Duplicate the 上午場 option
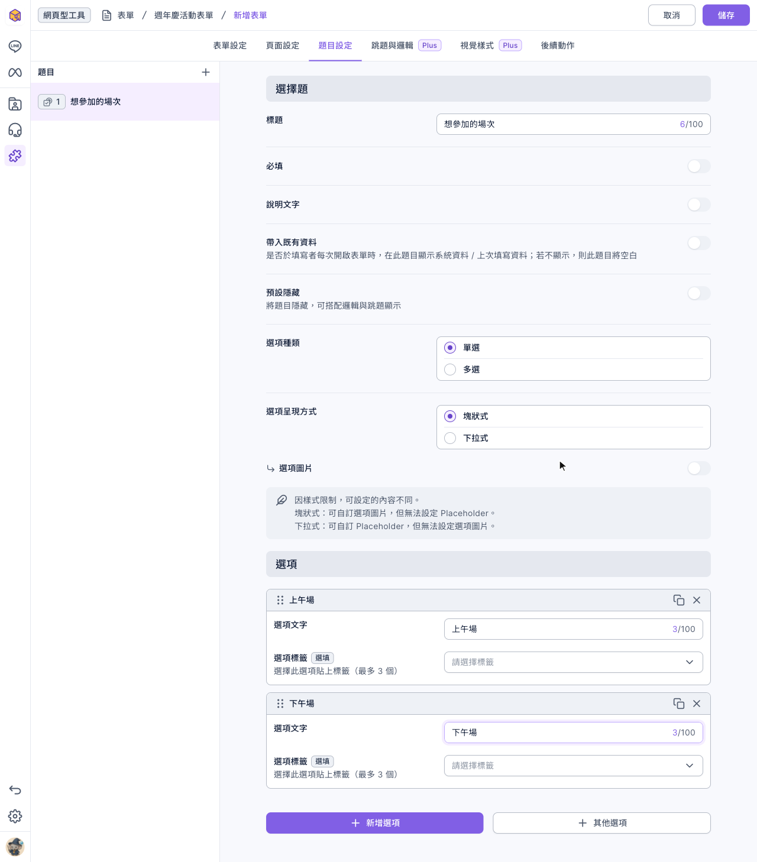Image resolution: width=757 pixels, height=862 pixels. tap(679, 600)
